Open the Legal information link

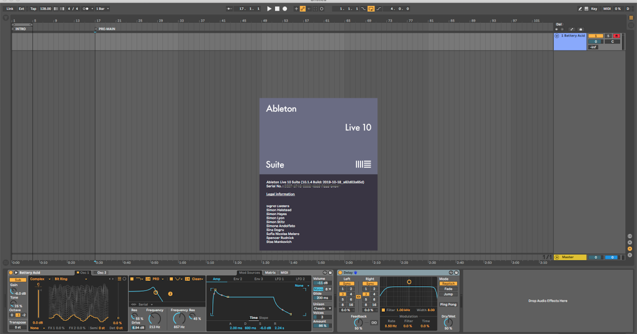[x=280, y=194]
